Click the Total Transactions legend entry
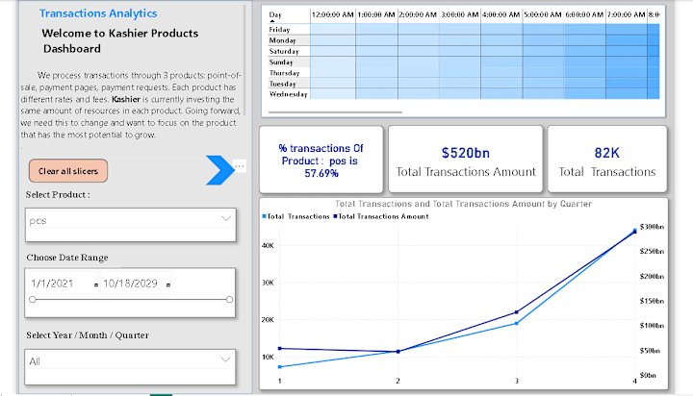Image resolution: width=693 pixels, height=396 pixels. click(x=296, y=216)
